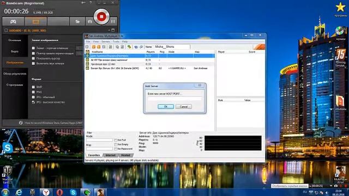Close the Add Server dialog with X
This screenshot has width=349, height=196.
(x=200, y=85)
